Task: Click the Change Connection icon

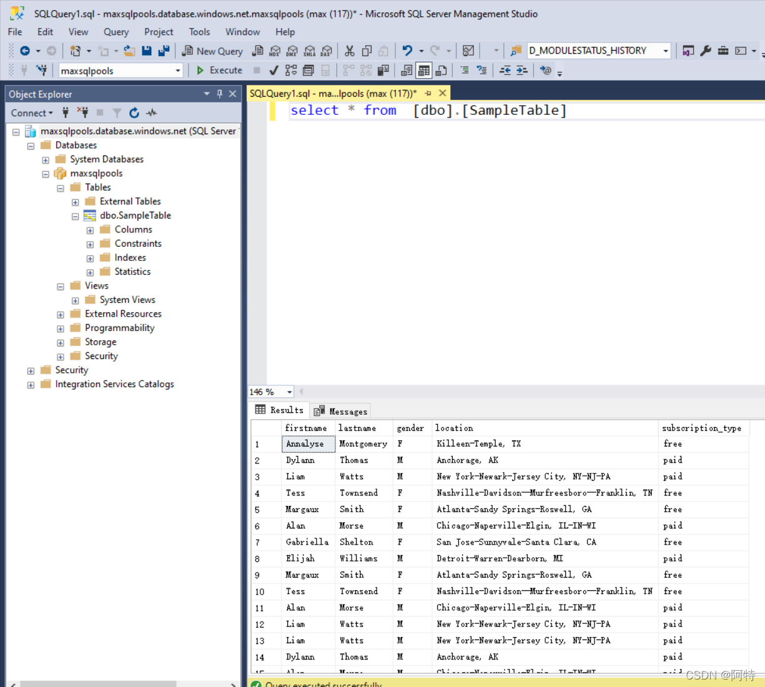Action: point(41,70)
